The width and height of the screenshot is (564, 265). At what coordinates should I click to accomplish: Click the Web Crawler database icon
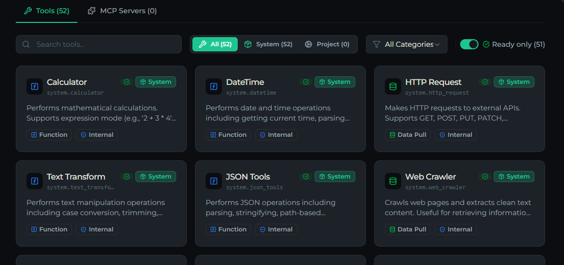tap(393, 181)
